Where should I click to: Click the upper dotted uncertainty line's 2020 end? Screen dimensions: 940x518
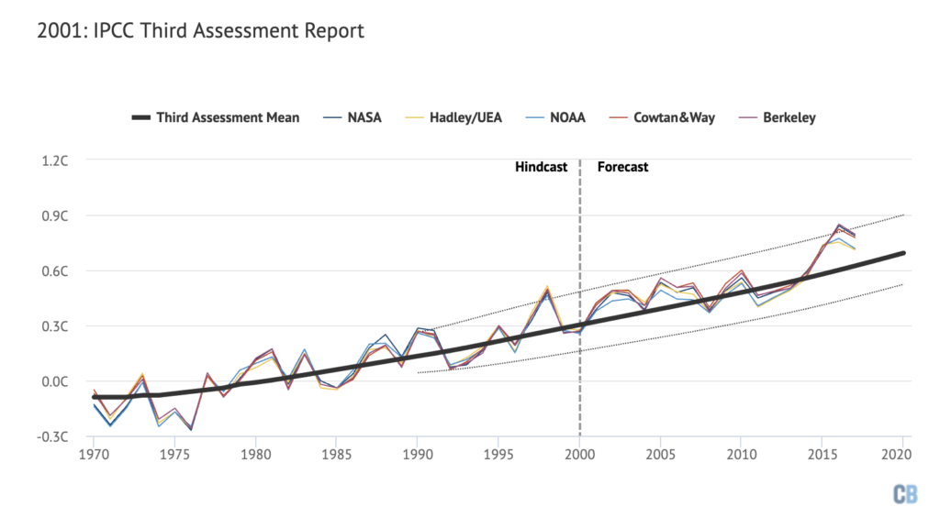(x=902, y=215)
